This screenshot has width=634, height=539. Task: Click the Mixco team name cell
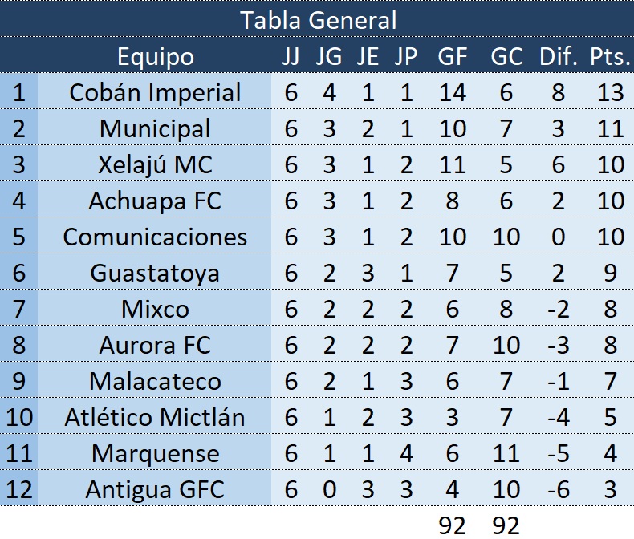(x=155, y=309)
